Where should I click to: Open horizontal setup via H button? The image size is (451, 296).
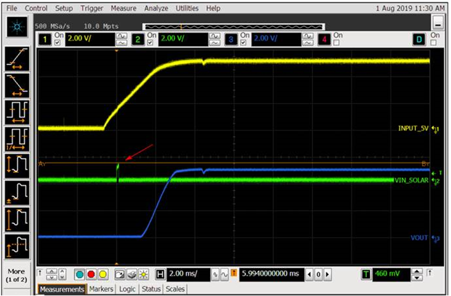160,275
